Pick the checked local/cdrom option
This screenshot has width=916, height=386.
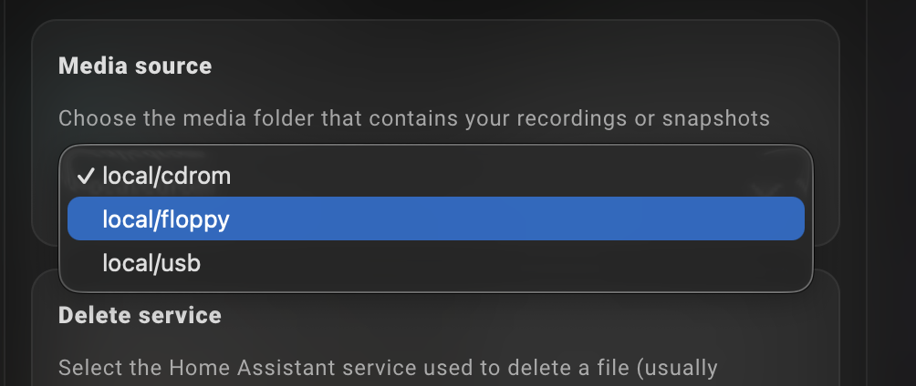pos(166,176)
